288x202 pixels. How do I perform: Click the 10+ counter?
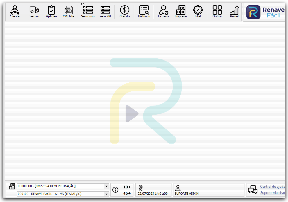click(x=127, y=187)
